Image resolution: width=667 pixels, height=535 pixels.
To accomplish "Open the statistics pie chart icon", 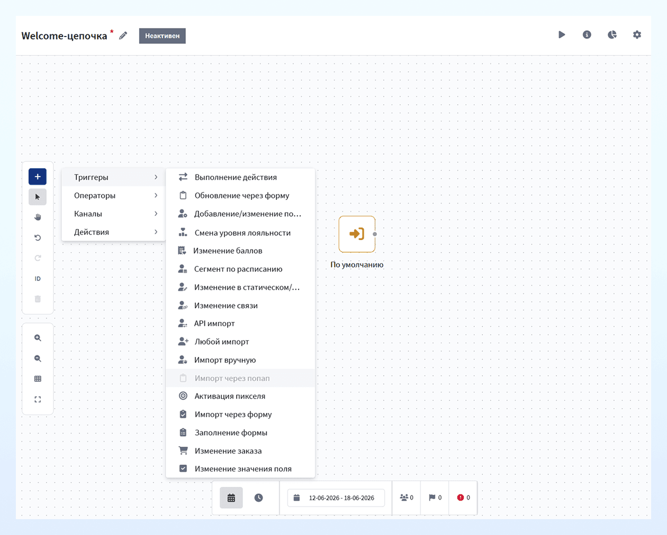I will point(612,35).
